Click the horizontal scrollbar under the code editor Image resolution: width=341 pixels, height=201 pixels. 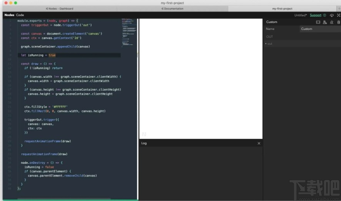(64, 199)
